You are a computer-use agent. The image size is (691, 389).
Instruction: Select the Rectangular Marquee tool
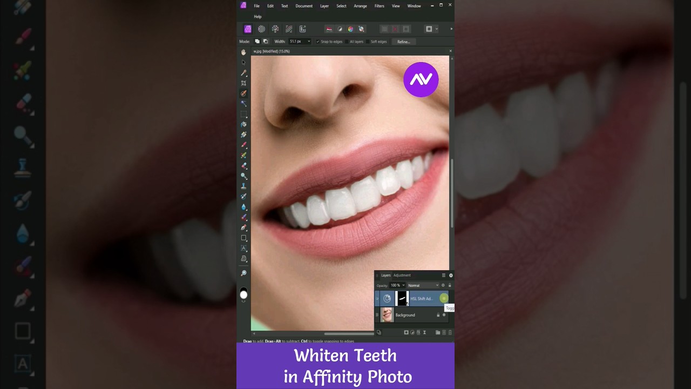pyautogui.click(x=243, y=114)
